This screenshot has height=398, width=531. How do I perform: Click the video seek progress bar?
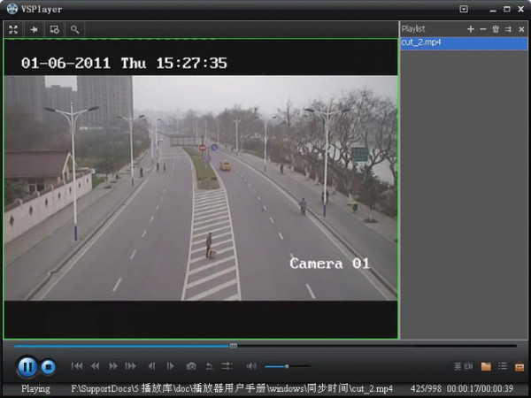point(265,346)
